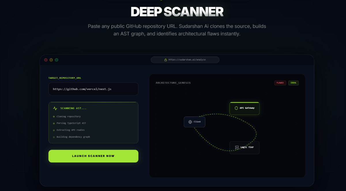Select the IDEAL architecture toggle
346x191 pixels.
pos(294,83)
